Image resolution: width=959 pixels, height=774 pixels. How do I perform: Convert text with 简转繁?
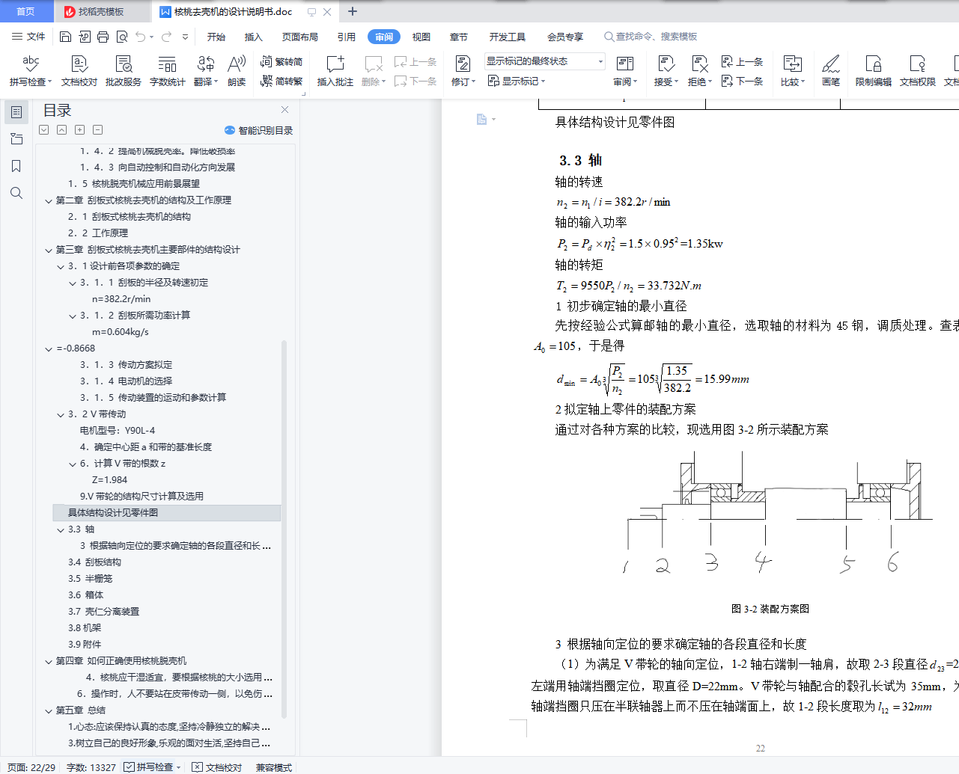(x=281, y=82)
